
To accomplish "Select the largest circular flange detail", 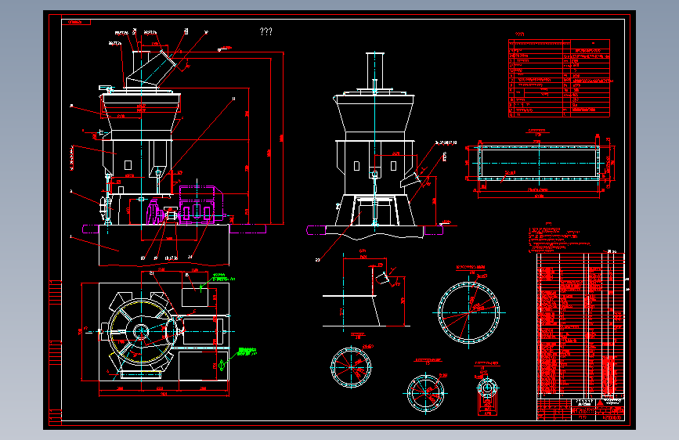I will click(469, 311).
